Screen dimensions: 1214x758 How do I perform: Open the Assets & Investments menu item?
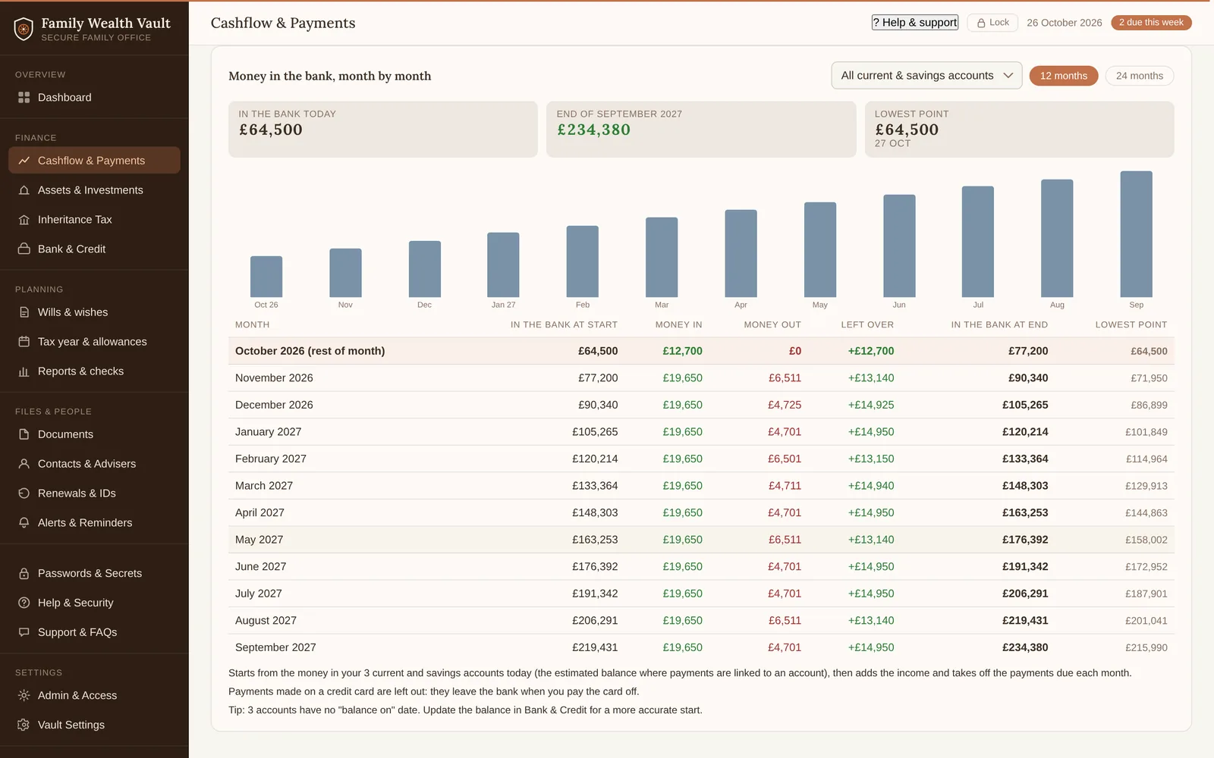click(94, 190)
